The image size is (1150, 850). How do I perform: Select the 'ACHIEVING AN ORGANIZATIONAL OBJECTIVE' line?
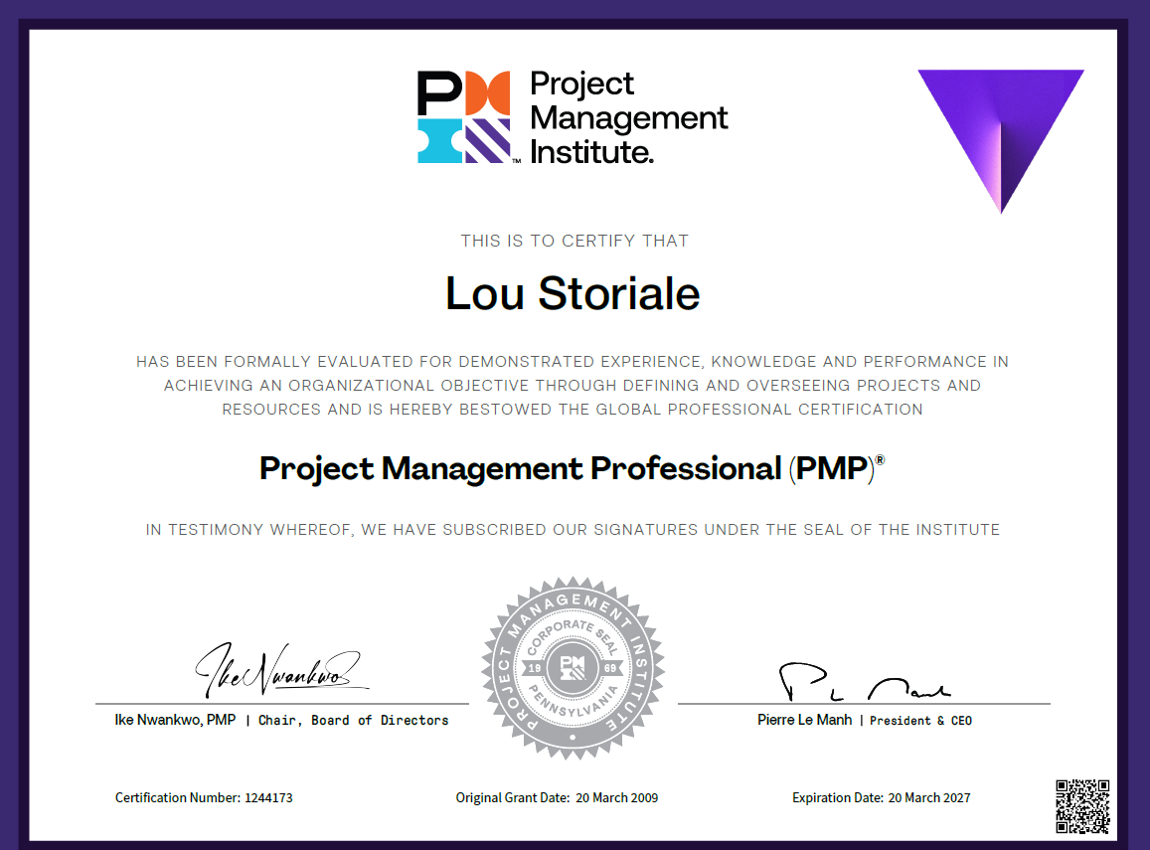pos(573,385)
